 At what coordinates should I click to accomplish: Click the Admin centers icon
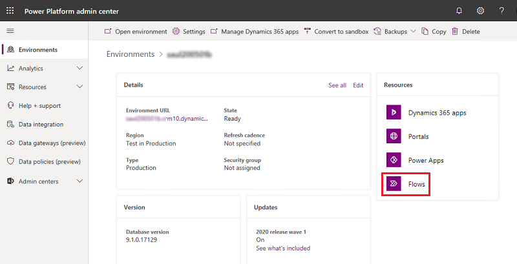11,181
